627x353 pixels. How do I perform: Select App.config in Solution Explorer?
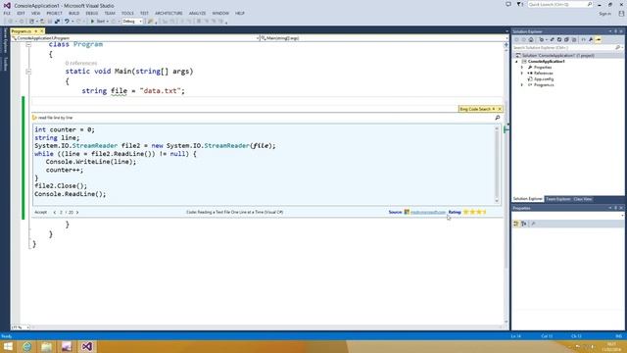[543, 79]
